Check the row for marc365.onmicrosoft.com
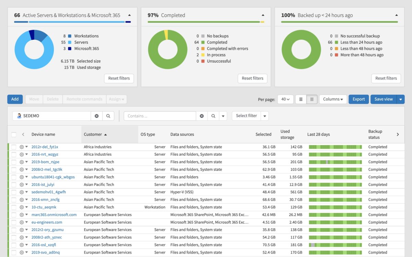Viewport: 412px width, 257px height. tap(13, 215)
